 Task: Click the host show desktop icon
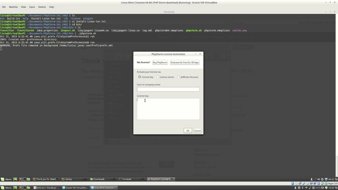point(15,188)
